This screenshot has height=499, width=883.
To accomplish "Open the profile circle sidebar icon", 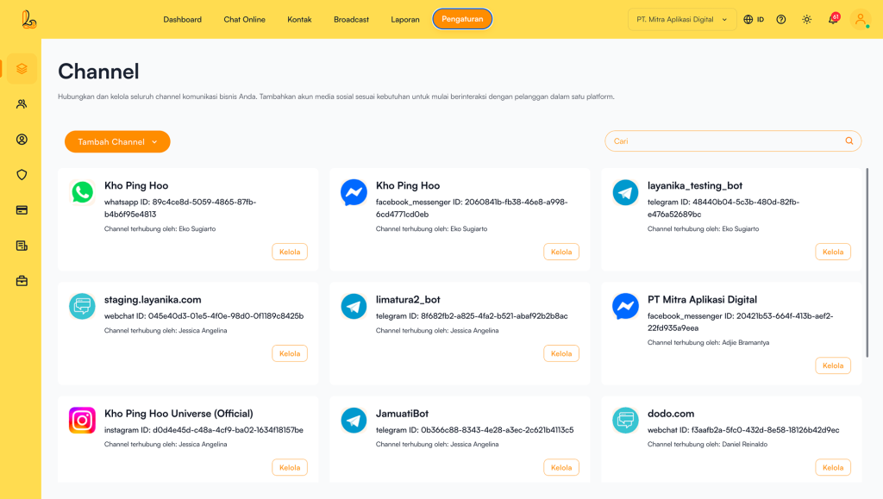I will [x=22, y=140].
